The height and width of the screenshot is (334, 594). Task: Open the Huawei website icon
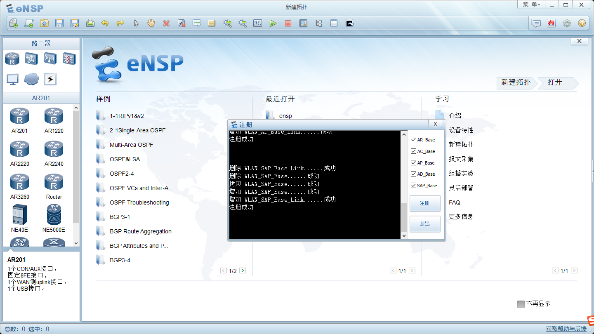[552, 23]
